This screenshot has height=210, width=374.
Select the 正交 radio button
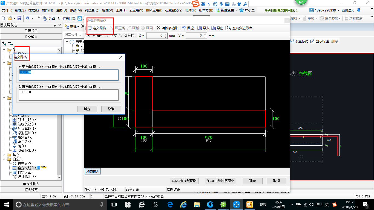coord(106,36)
